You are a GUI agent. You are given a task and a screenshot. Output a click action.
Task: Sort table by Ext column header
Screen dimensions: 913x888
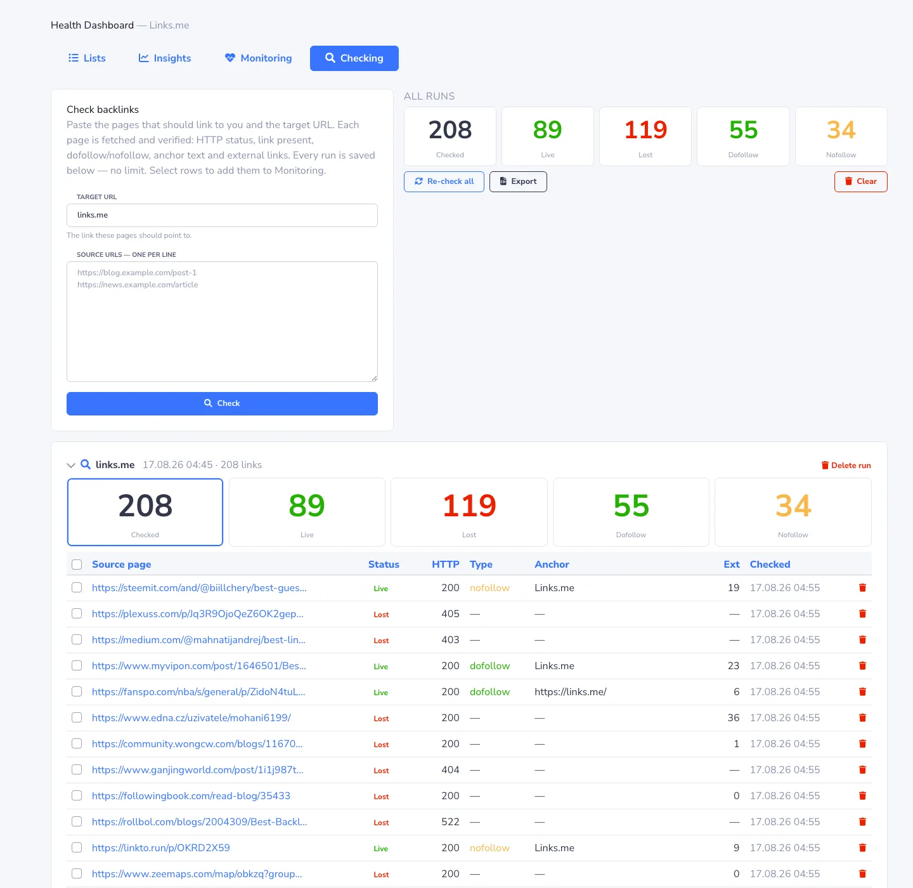[732, 565]
